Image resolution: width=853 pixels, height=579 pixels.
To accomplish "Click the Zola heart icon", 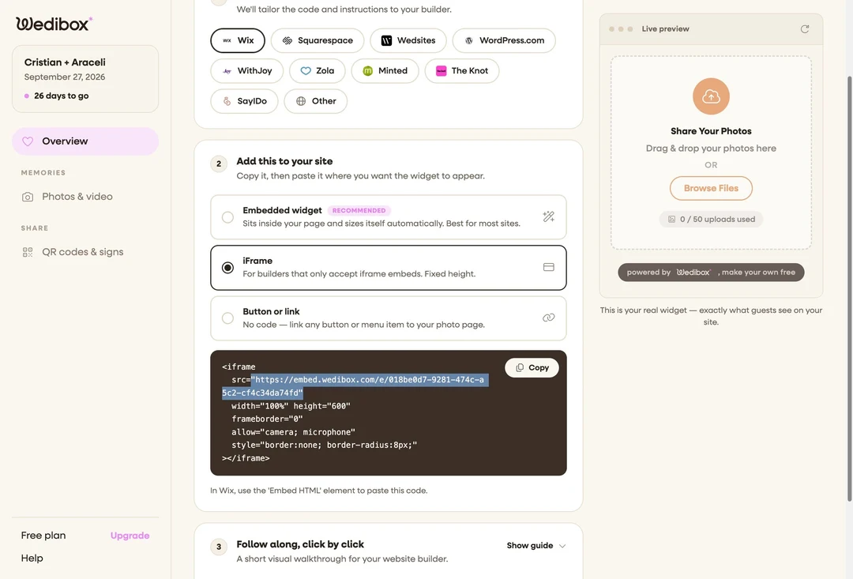I will [306, 71].
